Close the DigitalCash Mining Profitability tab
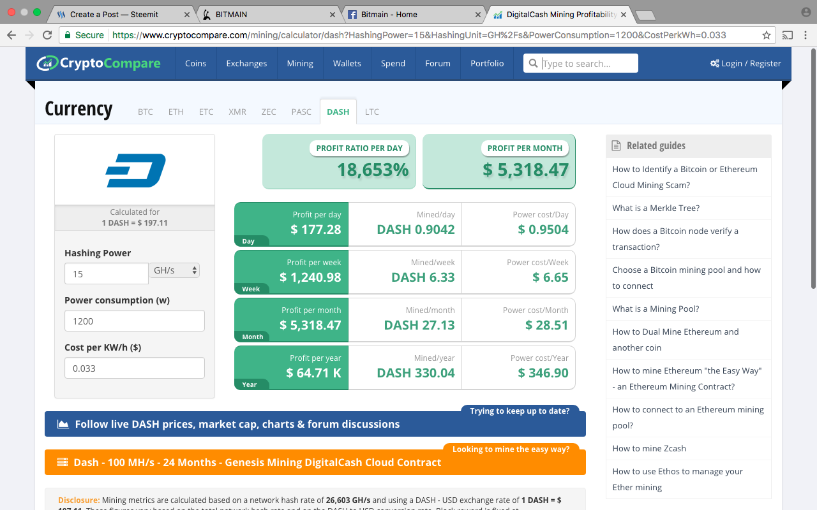 point(623,14)
